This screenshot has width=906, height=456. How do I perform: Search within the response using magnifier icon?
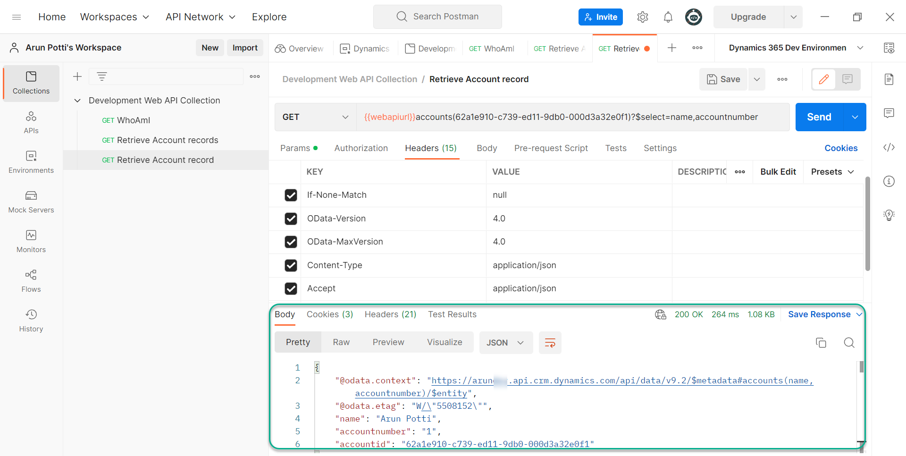(849, 343)
